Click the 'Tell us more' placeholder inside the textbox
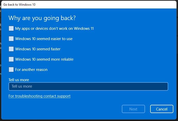 22,86
